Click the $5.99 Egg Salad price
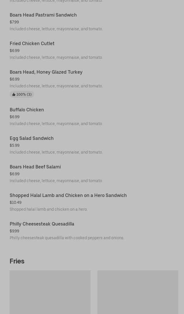The width and height of the screenshot is (184, 314). click(x=15, y=145)
